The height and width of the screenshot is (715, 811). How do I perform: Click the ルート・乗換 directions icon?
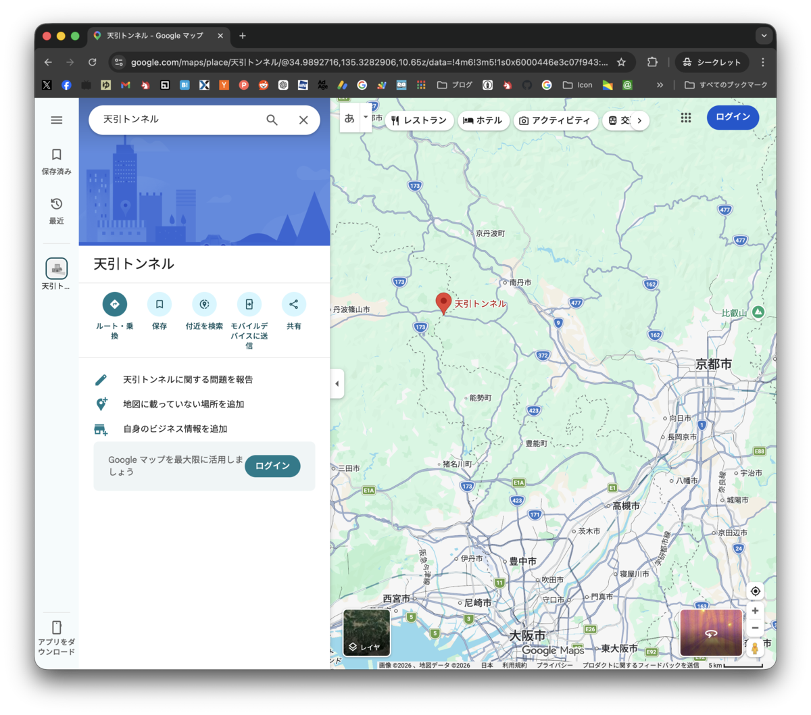[x=115, y=304]
